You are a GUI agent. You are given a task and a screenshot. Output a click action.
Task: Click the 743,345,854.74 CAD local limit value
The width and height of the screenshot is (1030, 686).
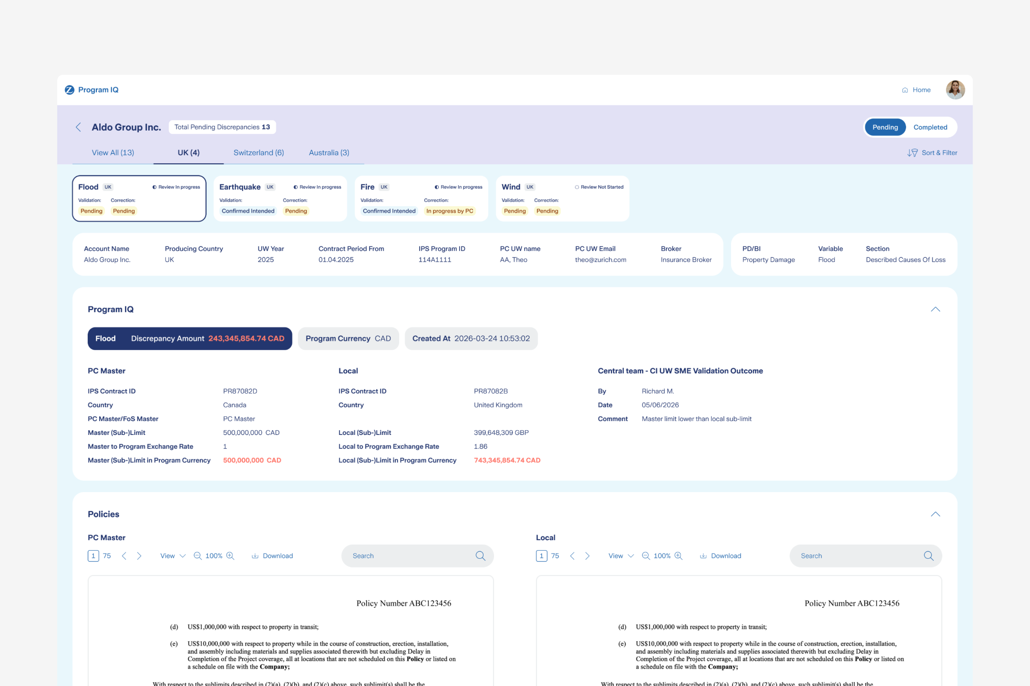click(507, 461)
